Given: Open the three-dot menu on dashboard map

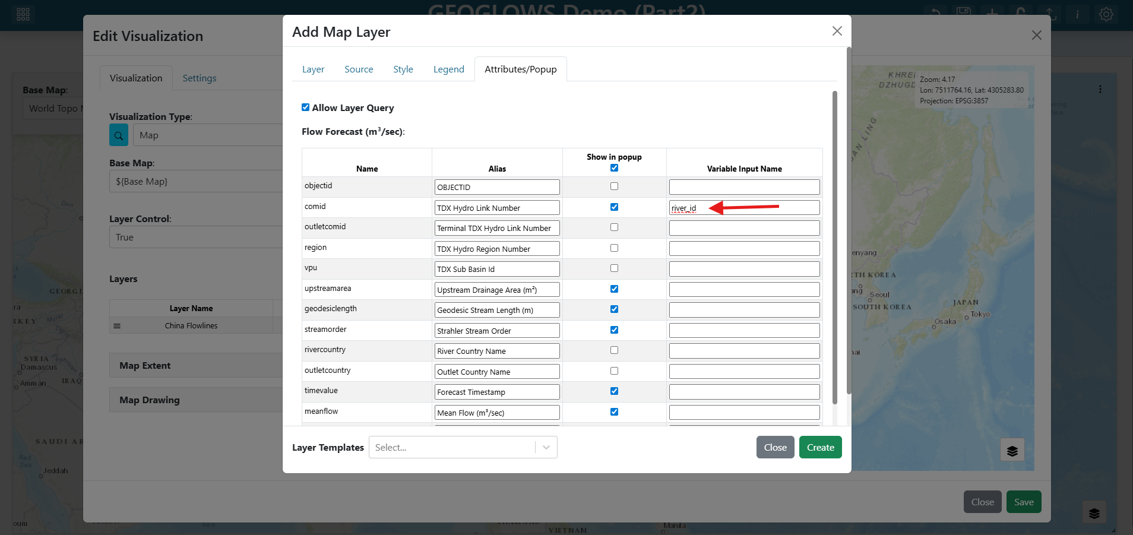Looking at the screenshot, I should pos(1100,89).
